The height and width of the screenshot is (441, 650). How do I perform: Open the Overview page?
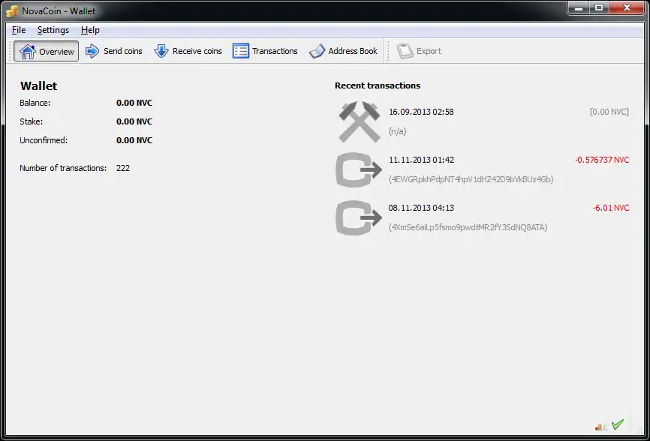click(x=46, y=51)
